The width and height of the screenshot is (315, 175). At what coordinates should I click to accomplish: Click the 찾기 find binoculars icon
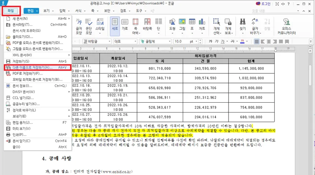point(243,26)
